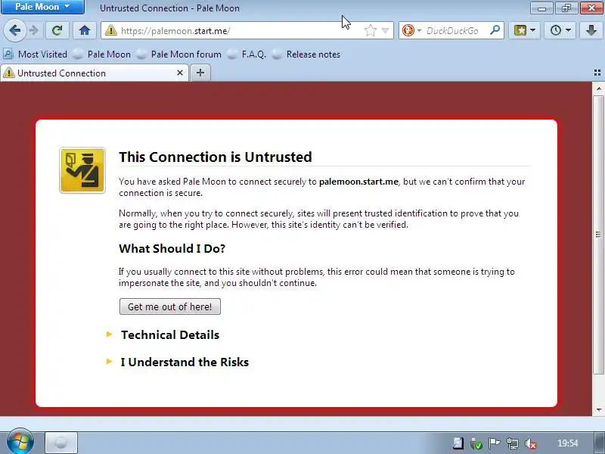This screenshot has width=605, height=454.
Task: Click the magnifier search icon
Action: (x=495, y=30)
